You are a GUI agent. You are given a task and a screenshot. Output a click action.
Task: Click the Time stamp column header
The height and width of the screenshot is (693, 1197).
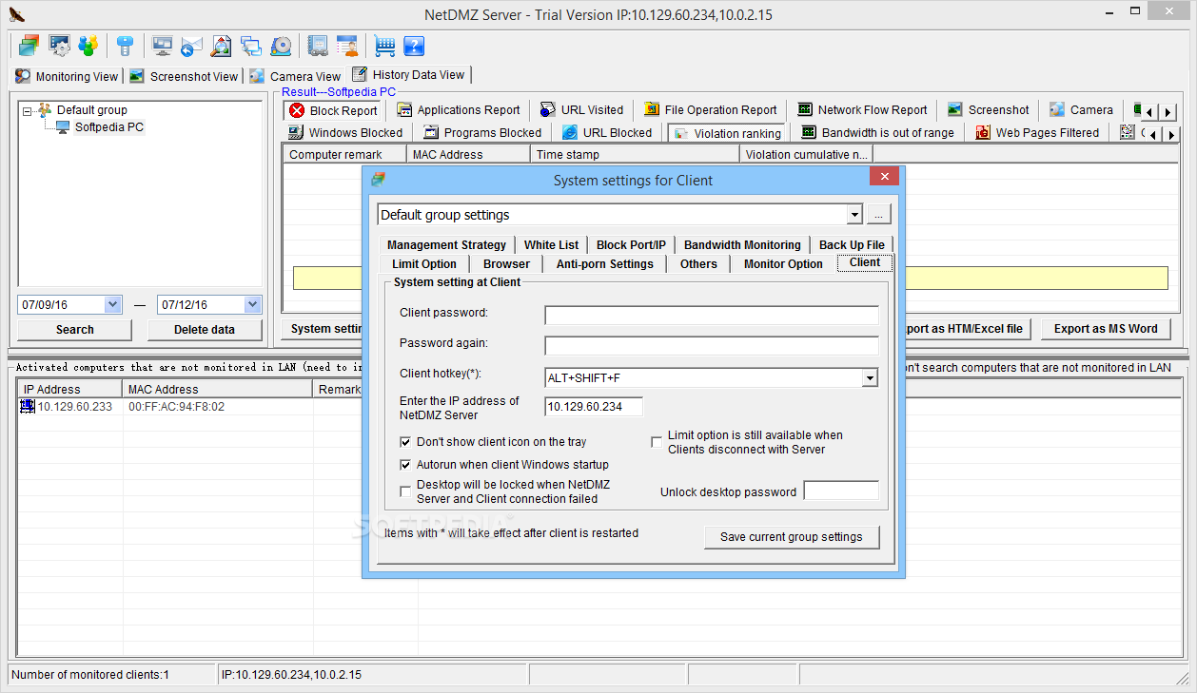(635, 154)
